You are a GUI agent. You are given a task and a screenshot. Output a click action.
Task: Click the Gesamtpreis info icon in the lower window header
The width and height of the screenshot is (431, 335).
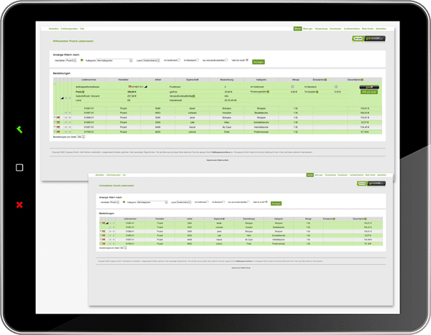[366, 219]
